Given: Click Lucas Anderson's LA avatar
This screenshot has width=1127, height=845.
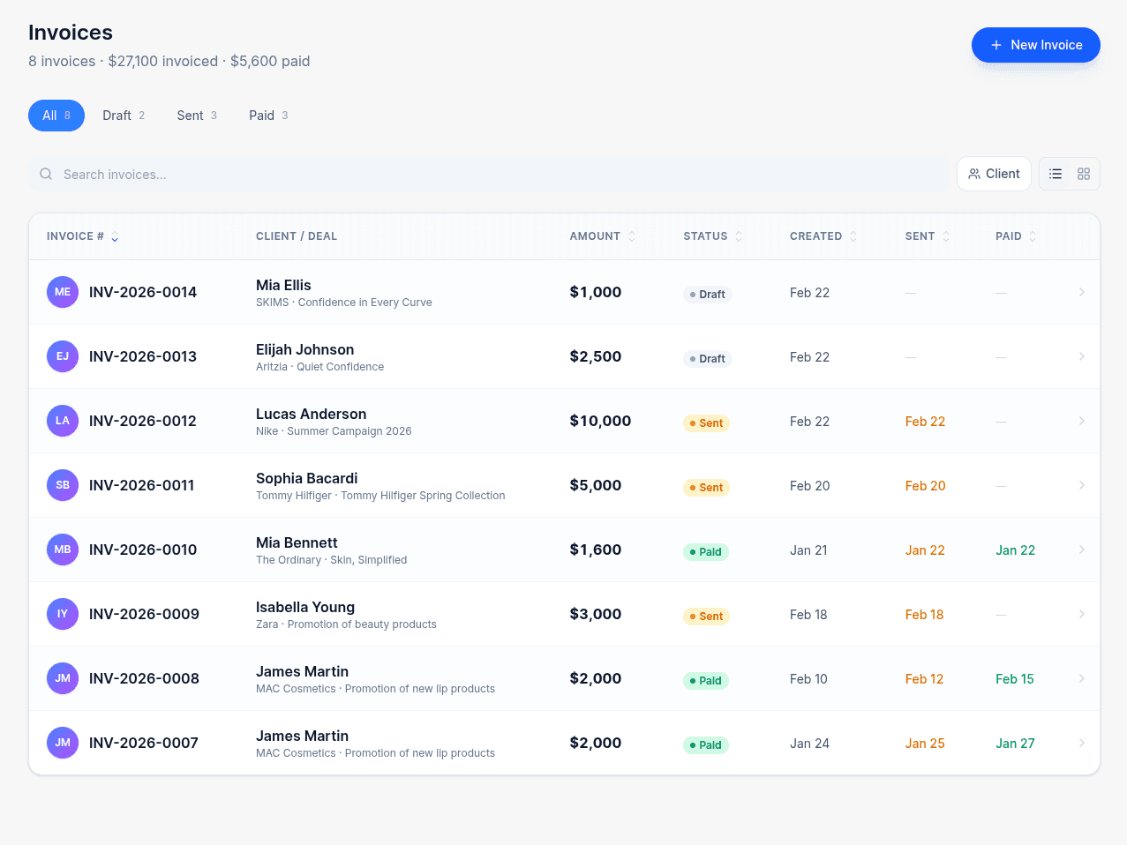Looking at the screenshot, I should pos(63,421).
